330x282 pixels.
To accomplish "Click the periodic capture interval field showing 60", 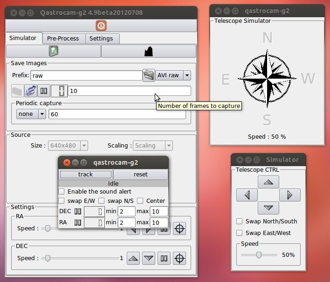I will (x=117, y=114).
